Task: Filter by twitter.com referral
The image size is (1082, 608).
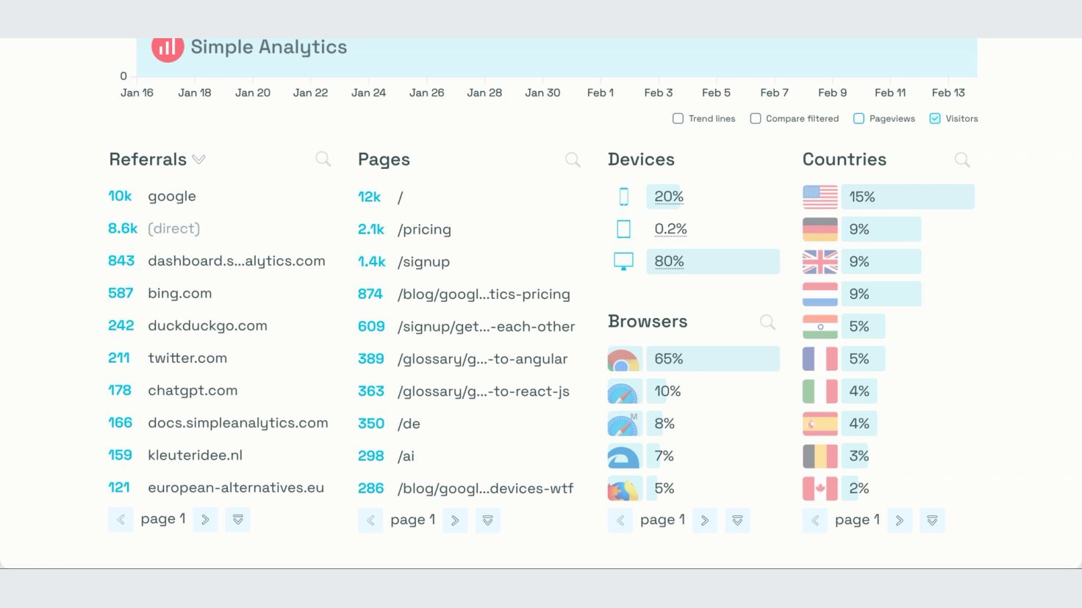Action: point(187,358)
